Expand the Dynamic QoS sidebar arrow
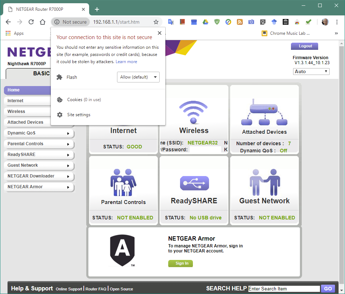Image resolution: width=345 pixels, height=294 pixels. (68, 133)
